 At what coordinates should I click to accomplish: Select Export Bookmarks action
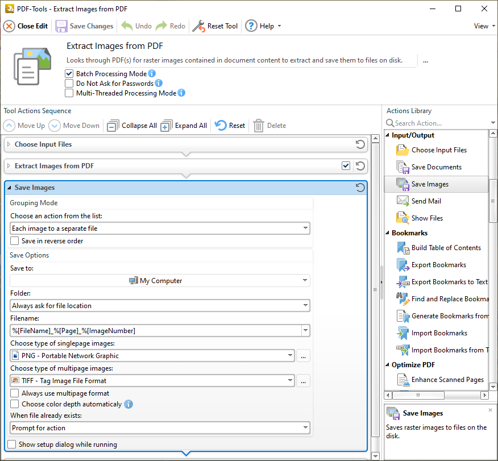[438, 265]
